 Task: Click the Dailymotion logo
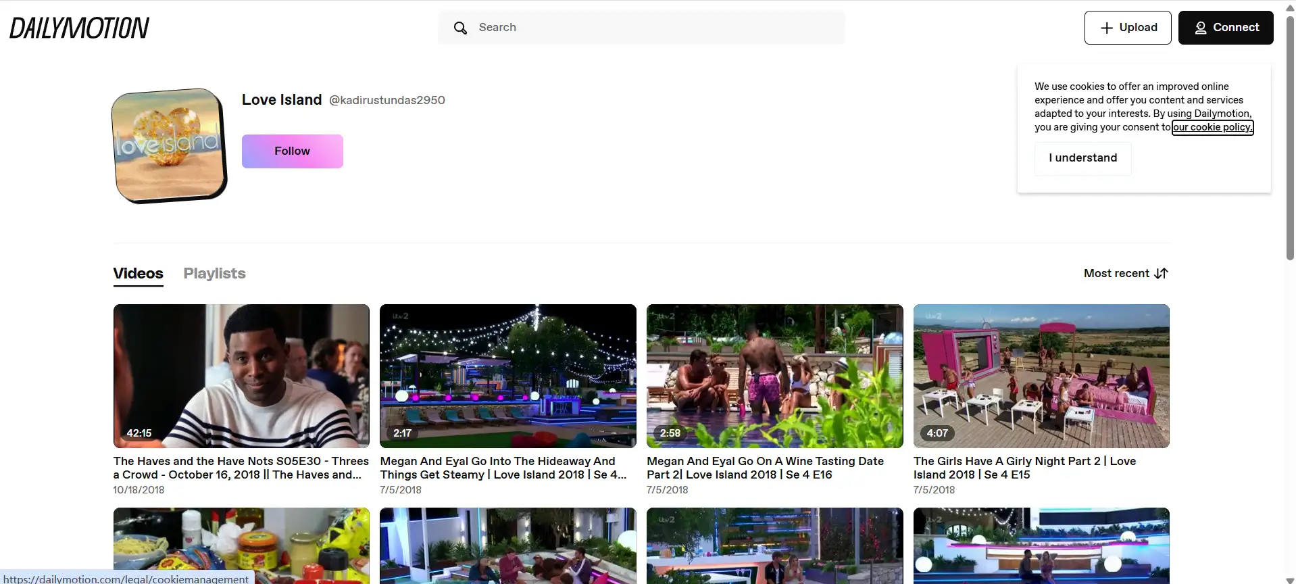pos(79,28)
